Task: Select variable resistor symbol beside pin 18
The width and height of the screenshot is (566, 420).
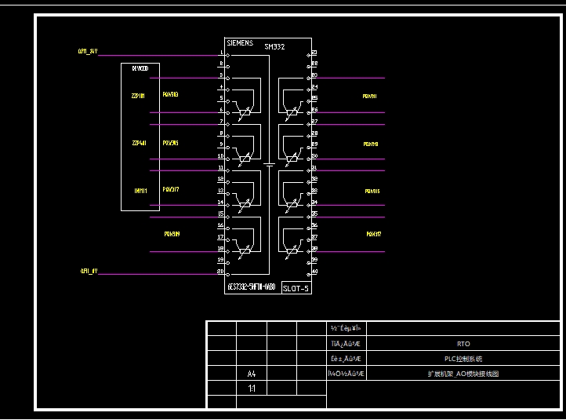Action: tap(245, 251)
